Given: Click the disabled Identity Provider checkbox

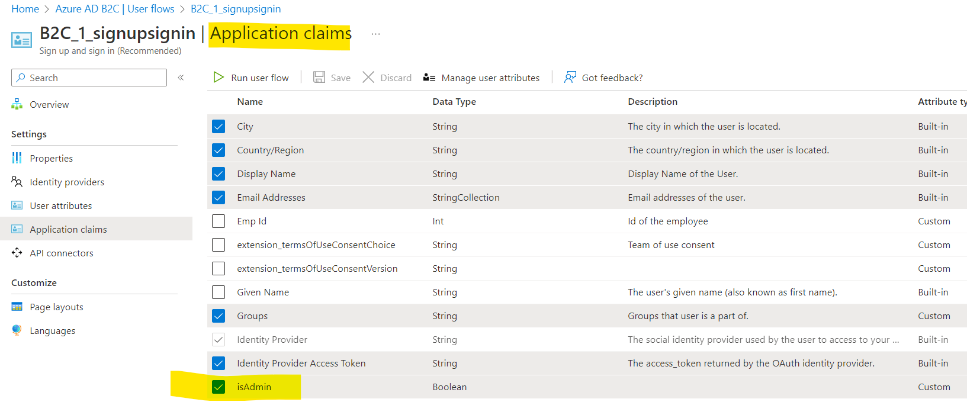Looking at the screenshot, I should [x=219, y=339].
